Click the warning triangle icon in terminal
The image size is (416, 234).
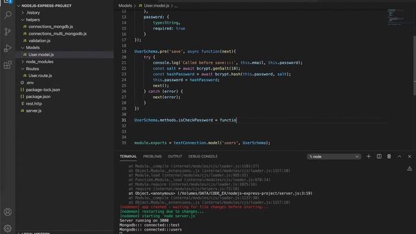409,168
